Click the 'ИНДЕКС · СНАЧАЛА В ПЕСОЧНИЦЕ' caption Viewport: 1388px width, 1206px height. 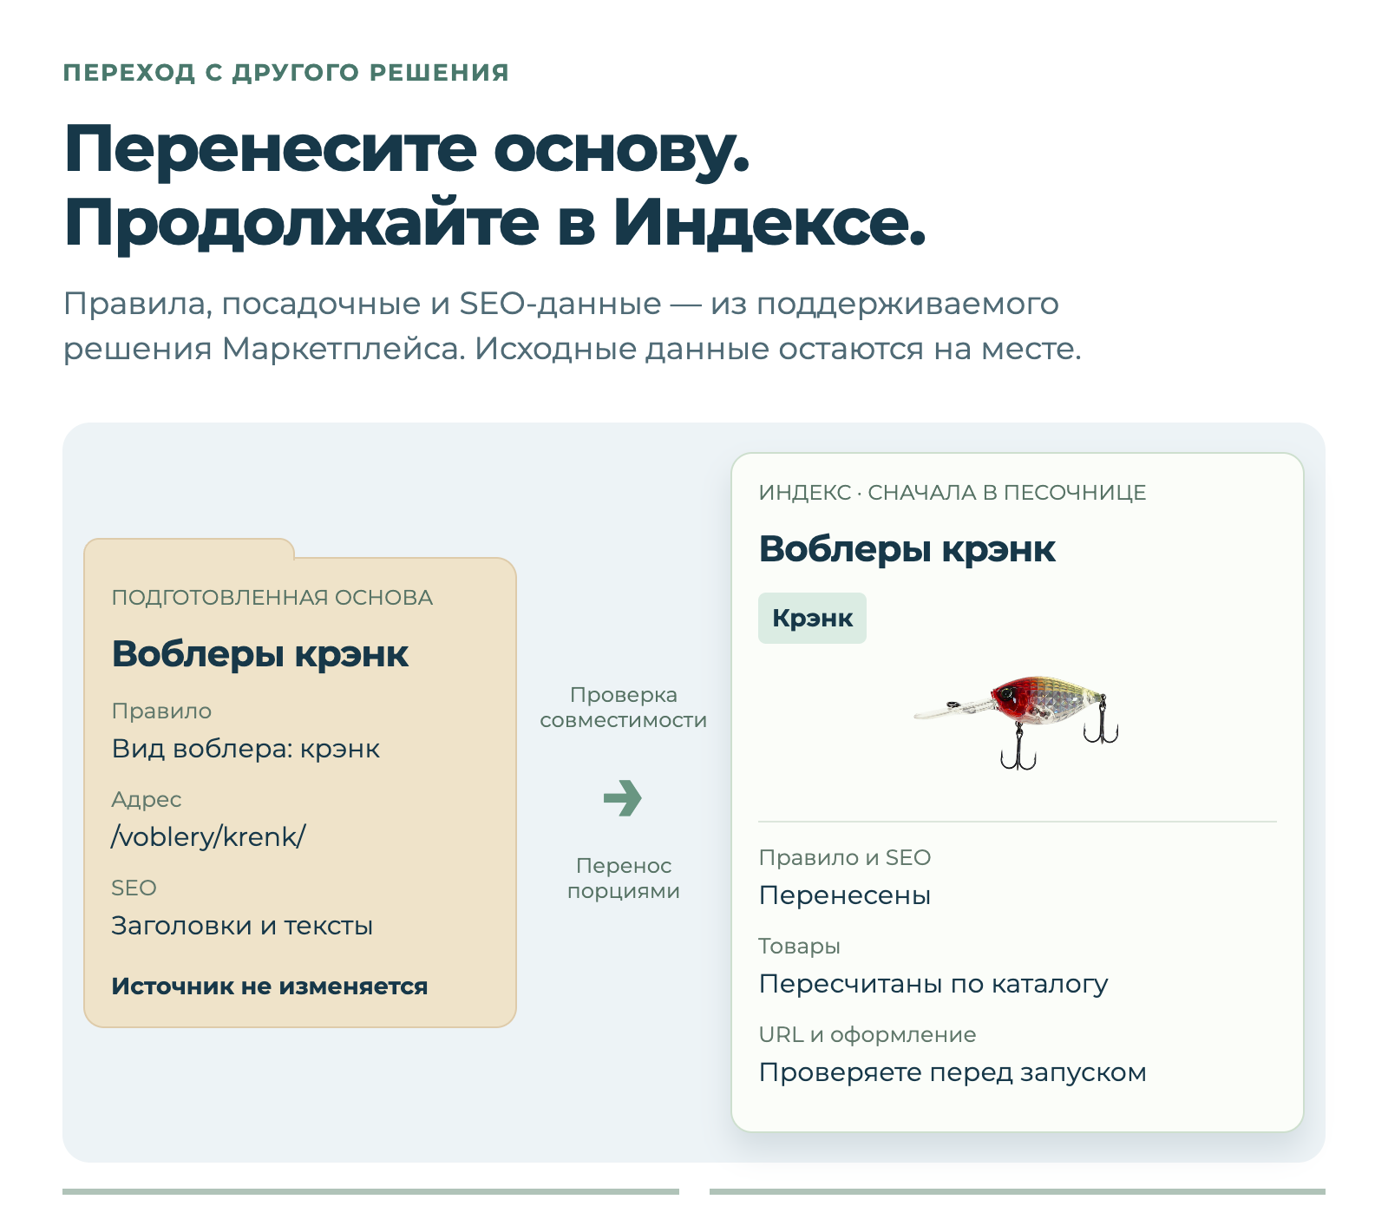[x=953, y=493]
